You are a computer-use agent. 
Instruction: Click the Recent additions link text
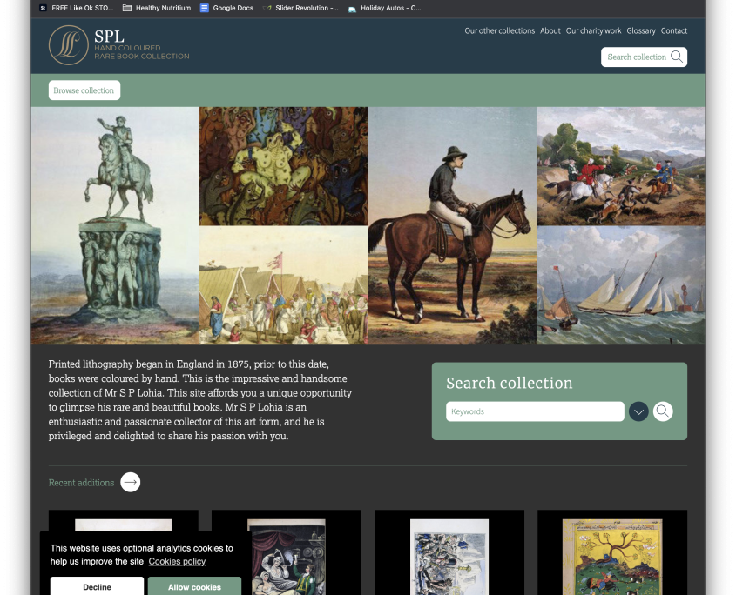(x=81, y=483)
